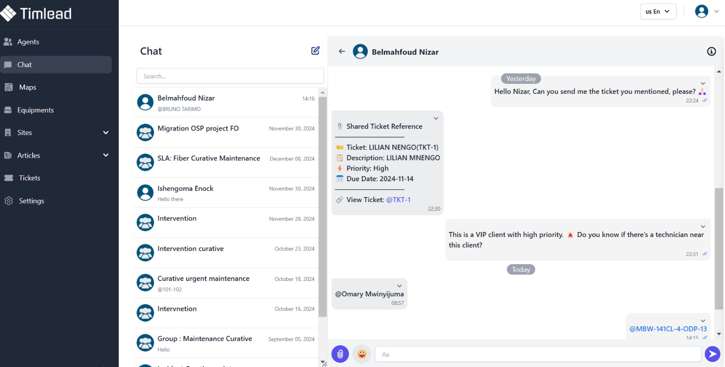Click the @MBW-141CL-4-ODP-13 link
725x367 pixels.
coord(668,329)
